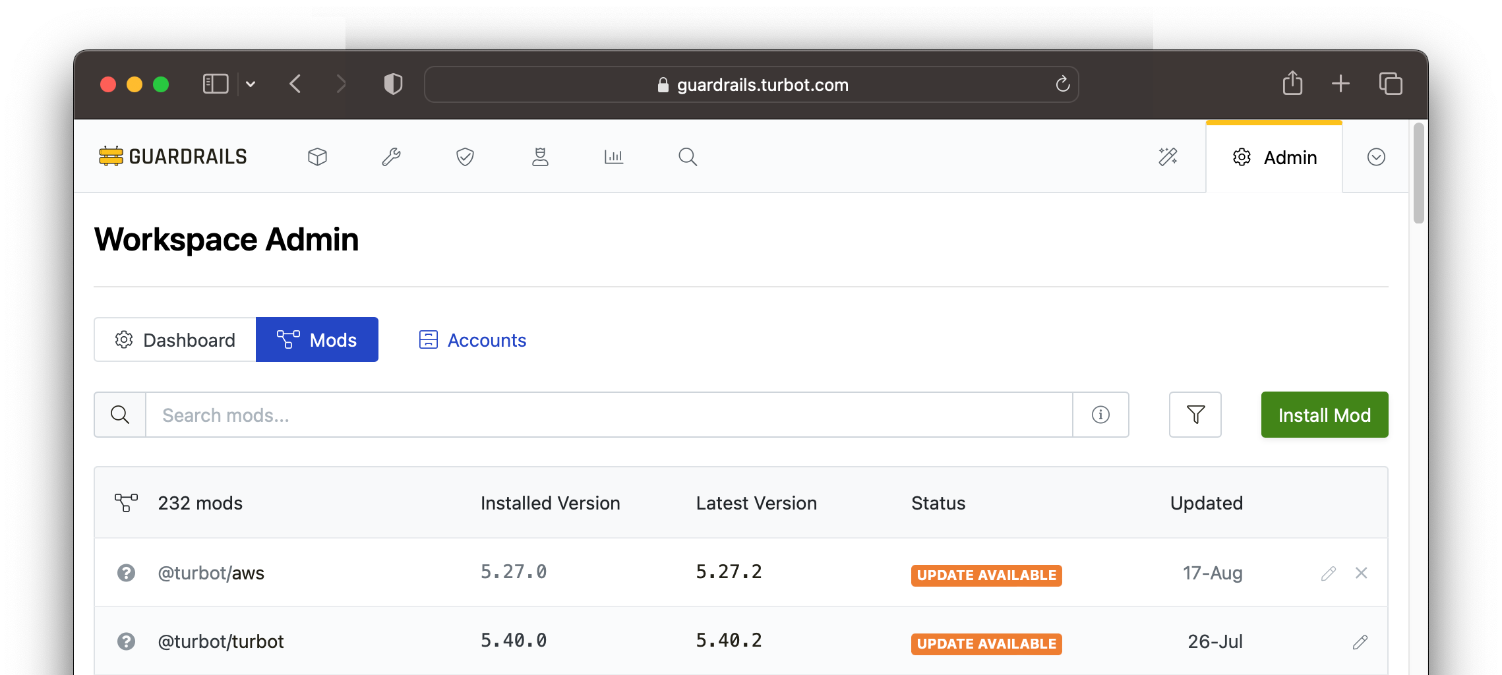Activate the search magnifier icon
Screen dimensions: 1502x675
(687, 157)
